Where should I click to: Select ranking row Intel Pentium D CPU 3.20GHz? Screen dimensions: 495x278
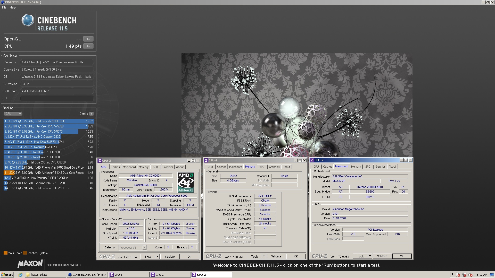click(49, 178)
